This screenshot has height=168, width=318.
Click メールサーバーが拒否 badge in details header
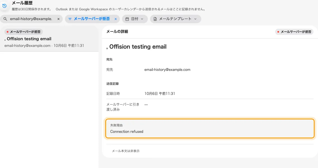(x=294, y=32)
